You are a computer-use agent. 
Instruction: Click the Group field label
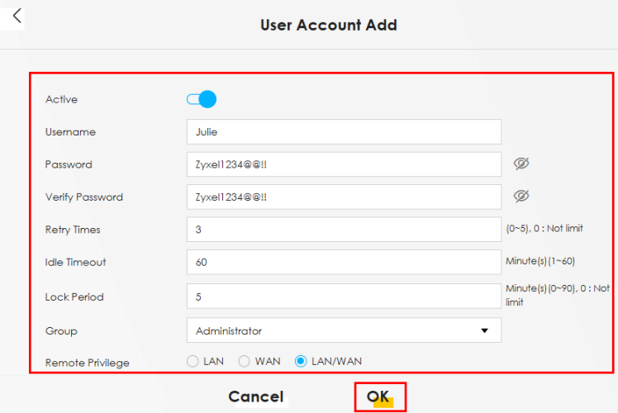click(61, 331)
